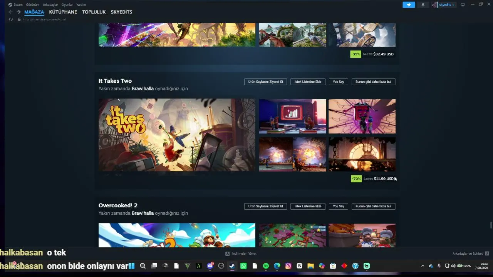Show hidden system tray icons
The image size is (493, 277).
pos(423,266)
